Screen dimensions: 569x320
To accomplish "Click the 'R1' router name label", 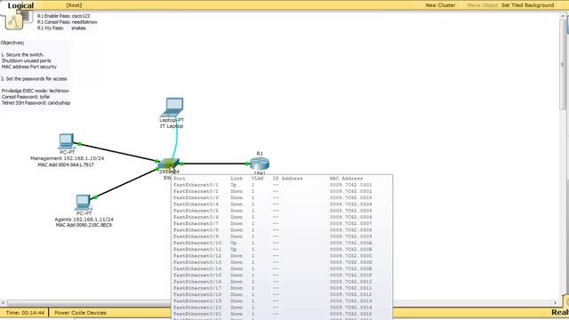I will [260, 154].
